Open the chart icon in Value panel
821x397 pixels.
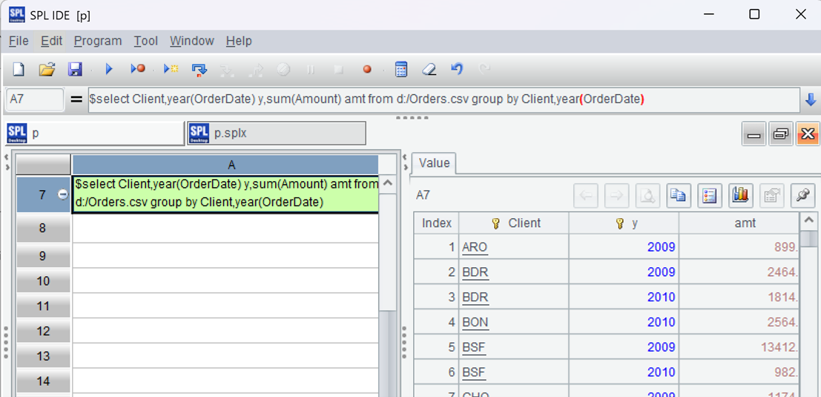(740, 195)
